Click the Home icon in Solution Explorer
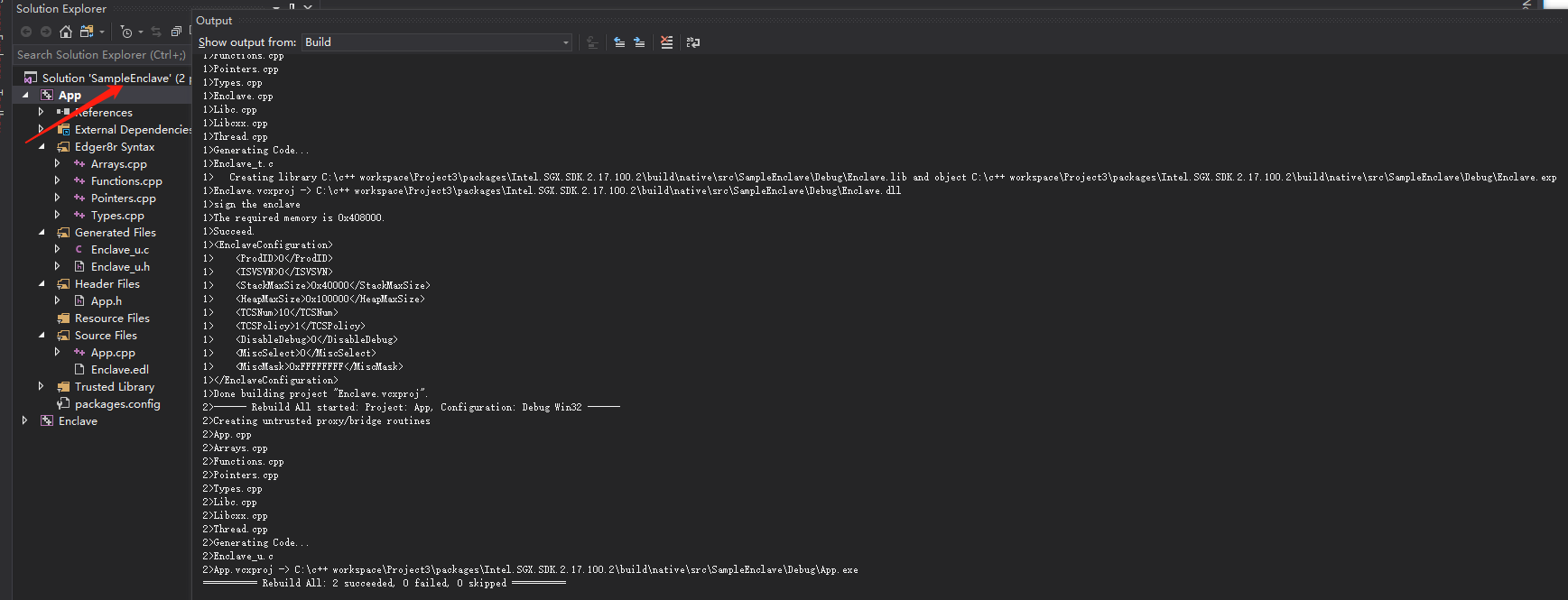The height and width of the screenshot is (600, 1568). click(x=66, y=32)
